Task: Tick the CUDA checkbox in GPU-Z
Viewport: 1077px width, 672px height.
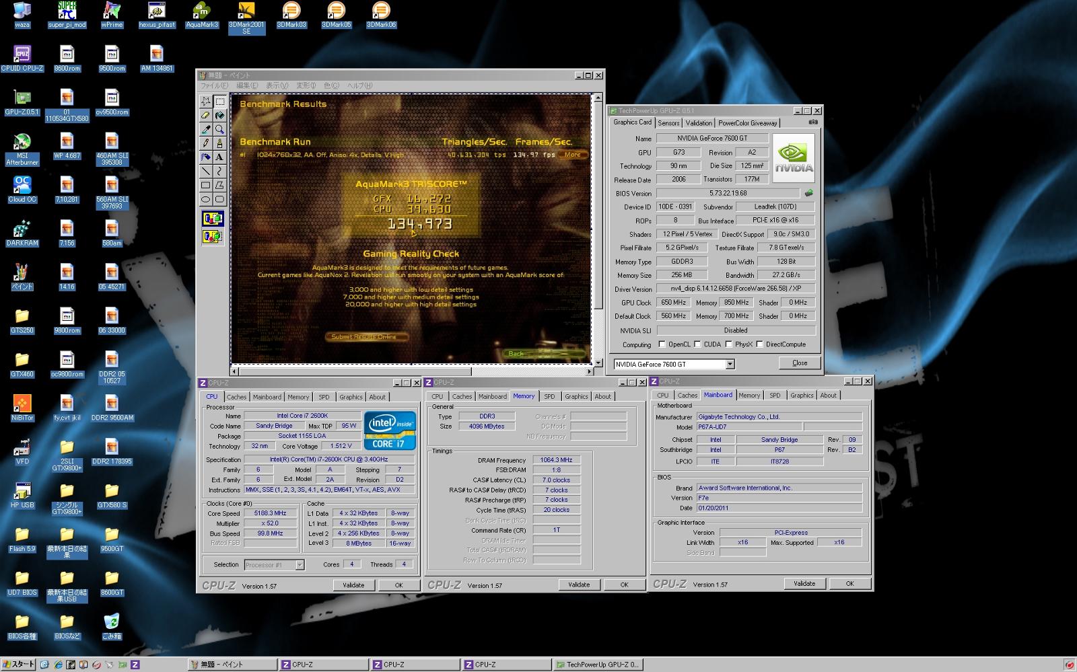Action: pos(697,344)
